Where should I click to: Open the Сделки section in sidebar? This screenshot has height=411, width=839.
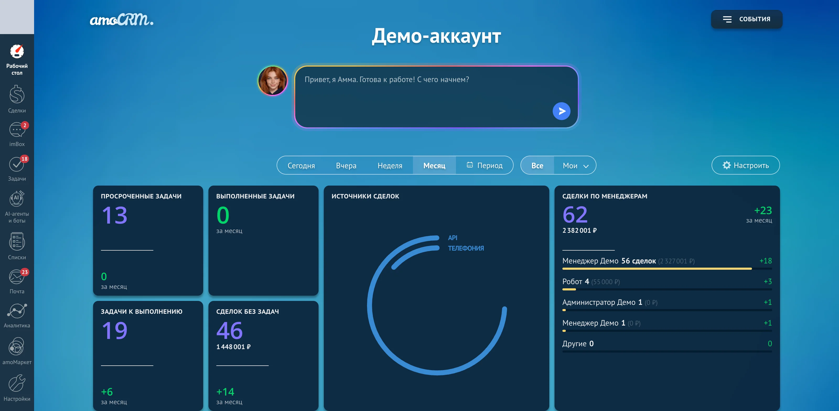(x=17, y=99)
